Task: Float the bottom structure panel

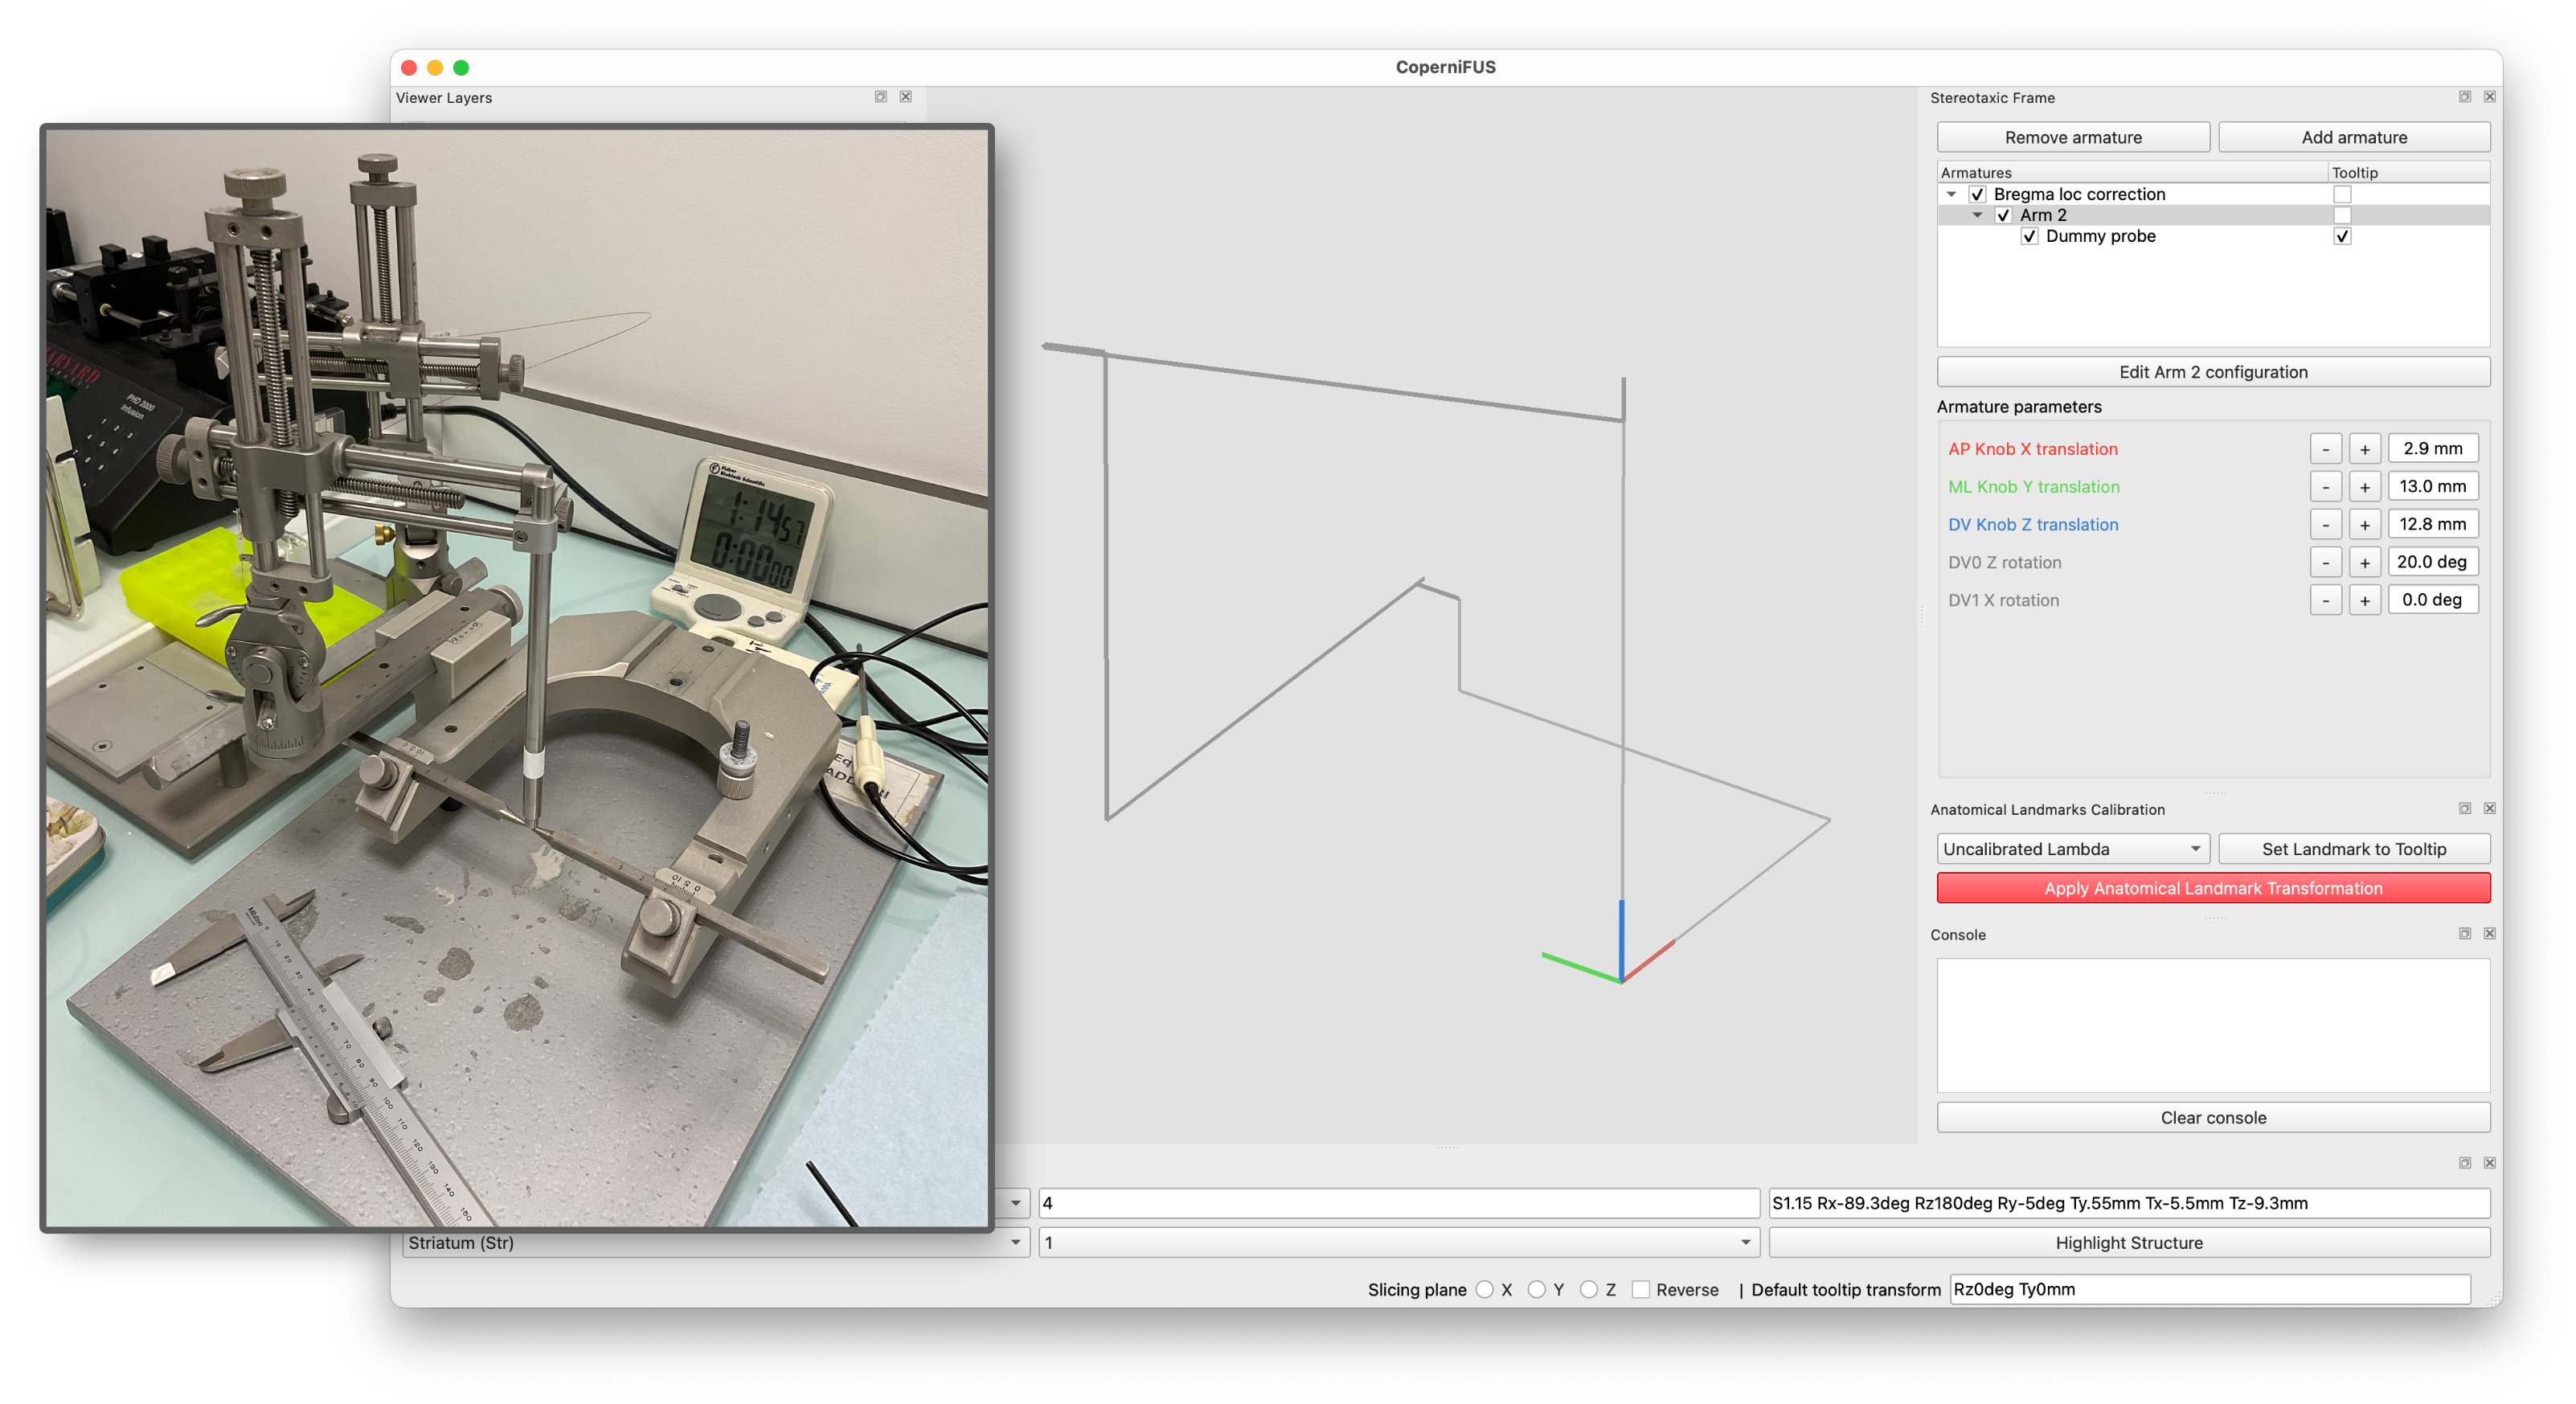Action: [2465, 1162]
